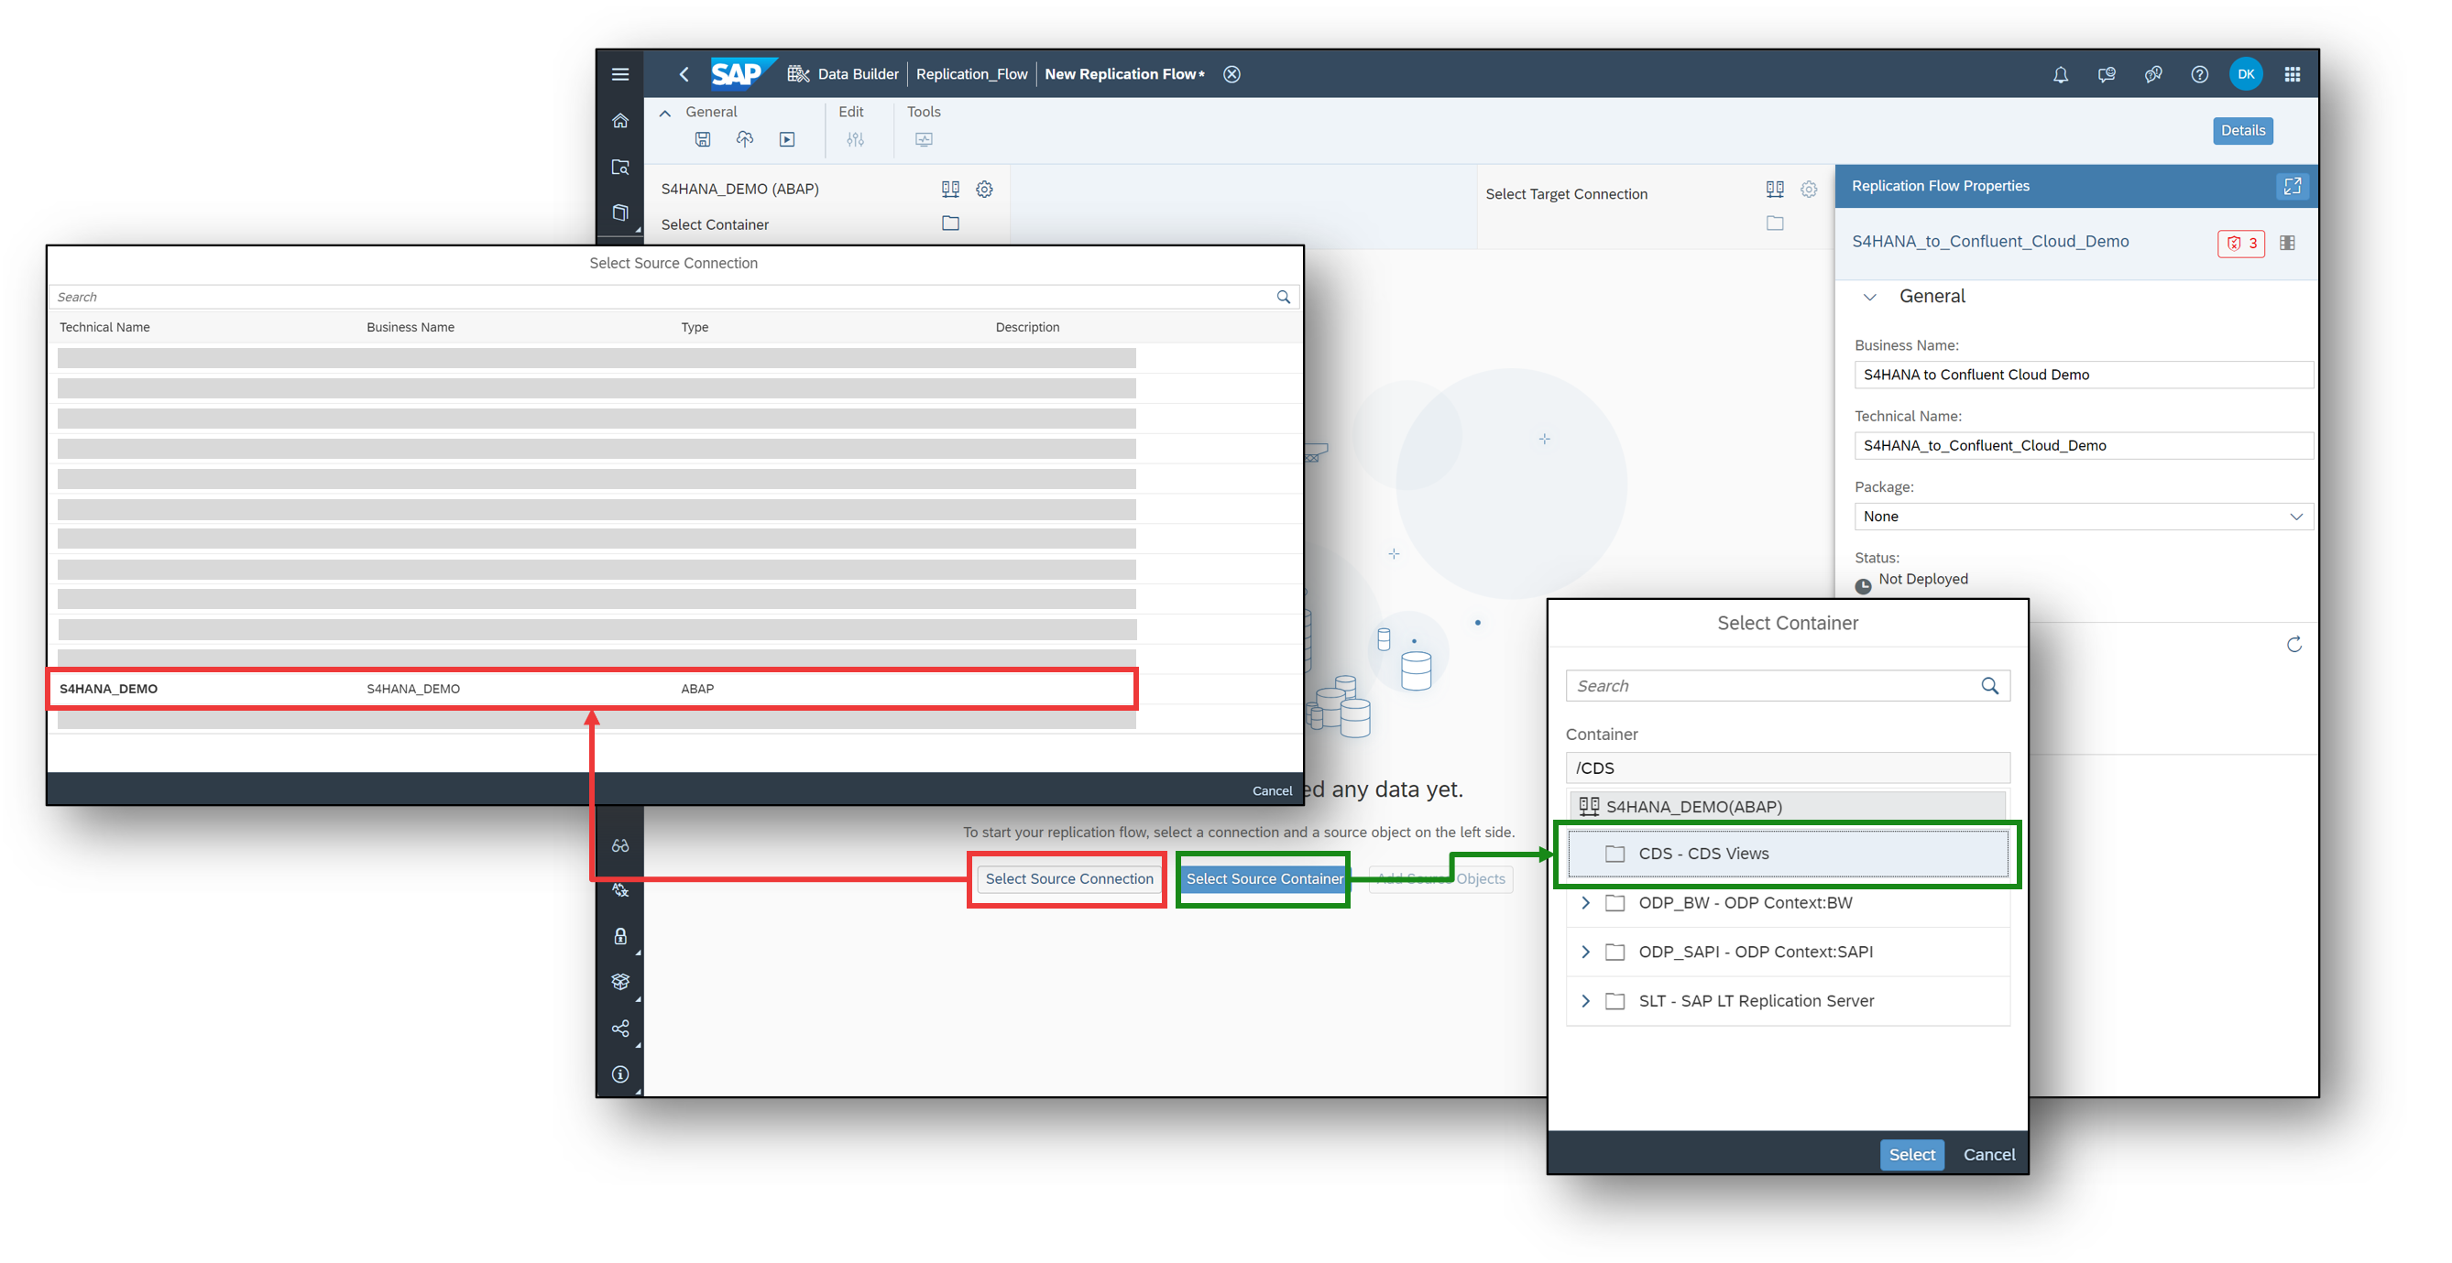Check the ODP_BW container checkbox

(1615, 903)
